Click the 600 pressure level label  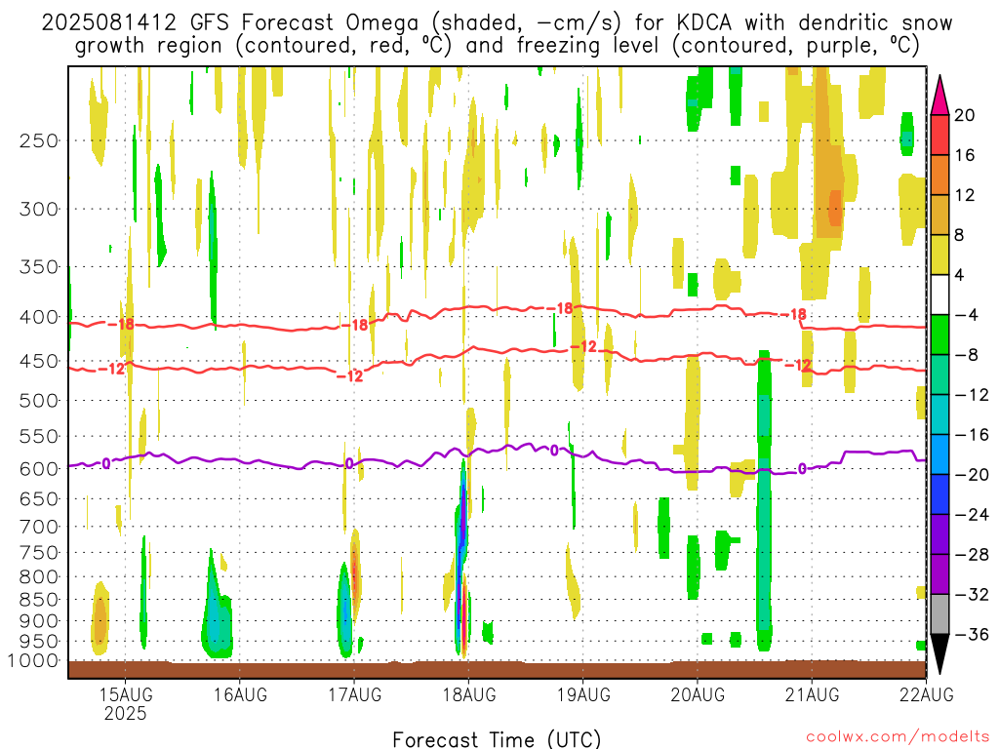(39, 469)
